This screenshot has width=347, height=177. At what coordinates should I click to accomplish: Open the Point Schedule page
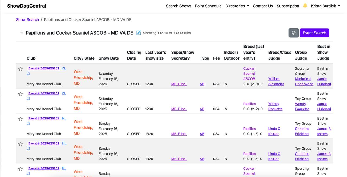click(208, 6)
